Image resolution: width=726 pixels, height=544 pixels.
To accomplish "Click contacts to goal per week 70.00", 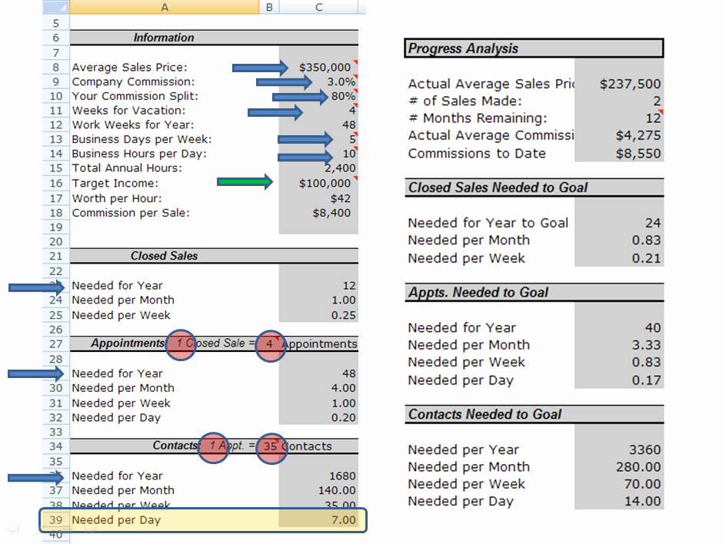I will (619, 484).
